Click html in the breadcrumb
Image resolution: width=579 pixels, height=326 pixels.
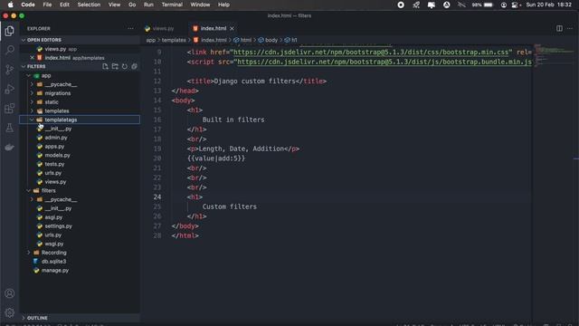[x=245, y=40]
